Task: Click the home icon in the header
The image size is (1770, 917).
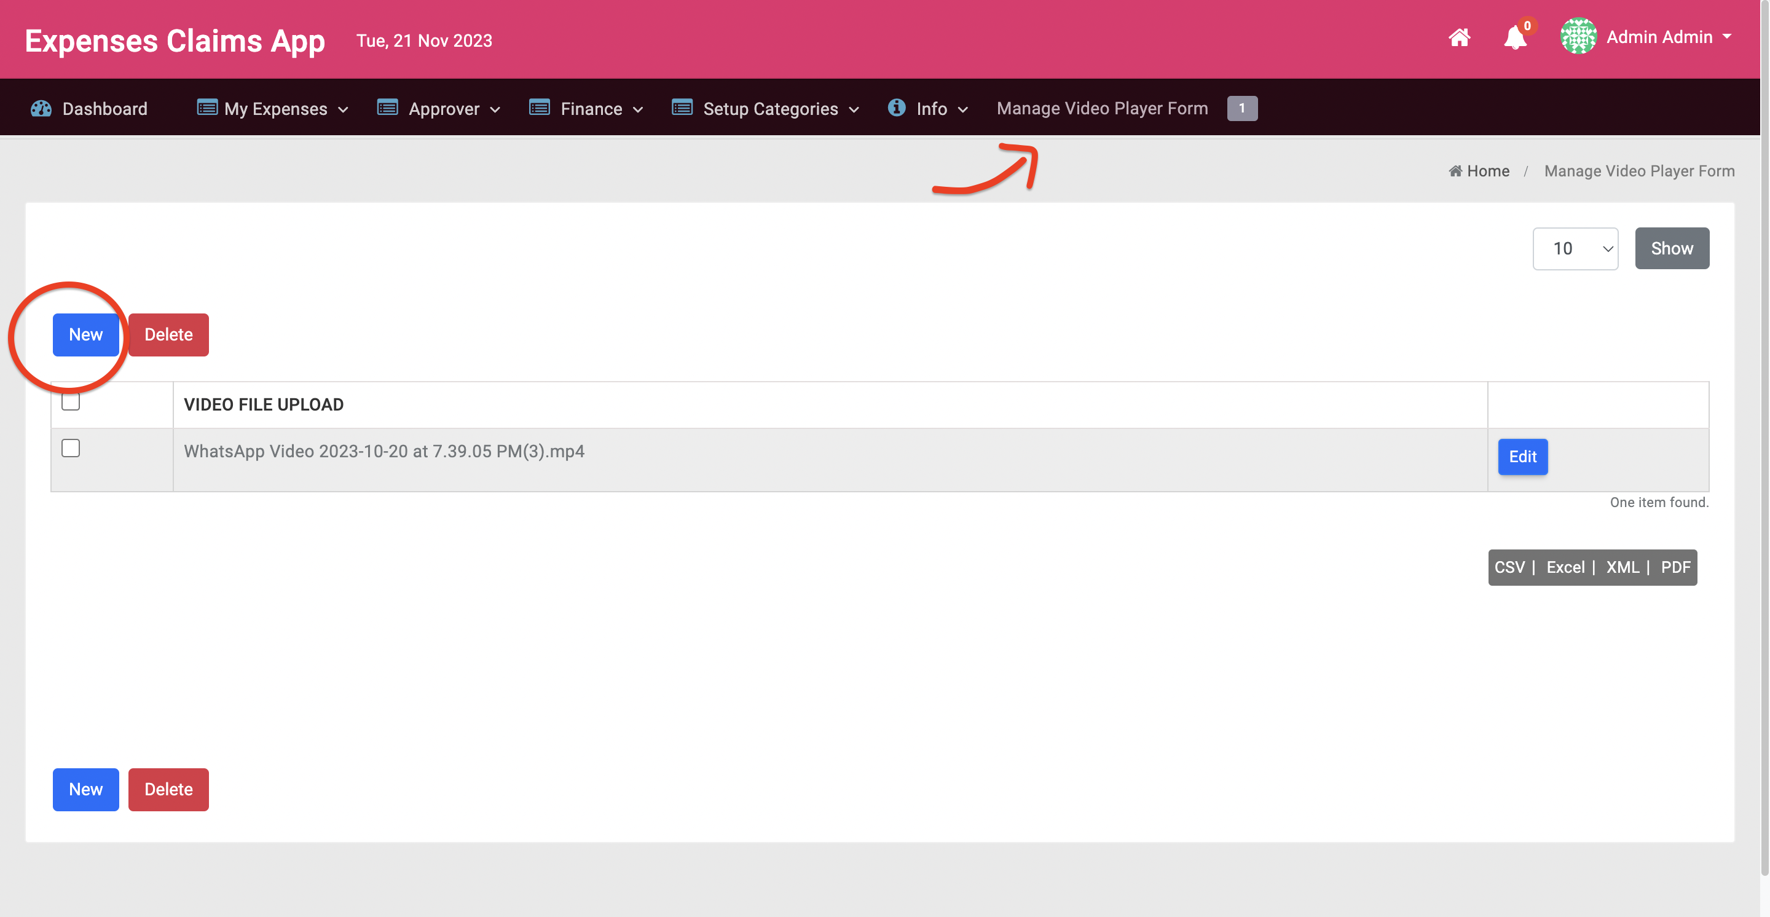Action: pos(1459,37)
